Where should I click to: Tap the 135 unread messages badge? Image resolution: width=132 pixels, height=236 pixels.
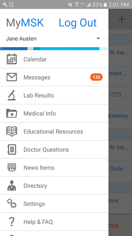[97, 77]
